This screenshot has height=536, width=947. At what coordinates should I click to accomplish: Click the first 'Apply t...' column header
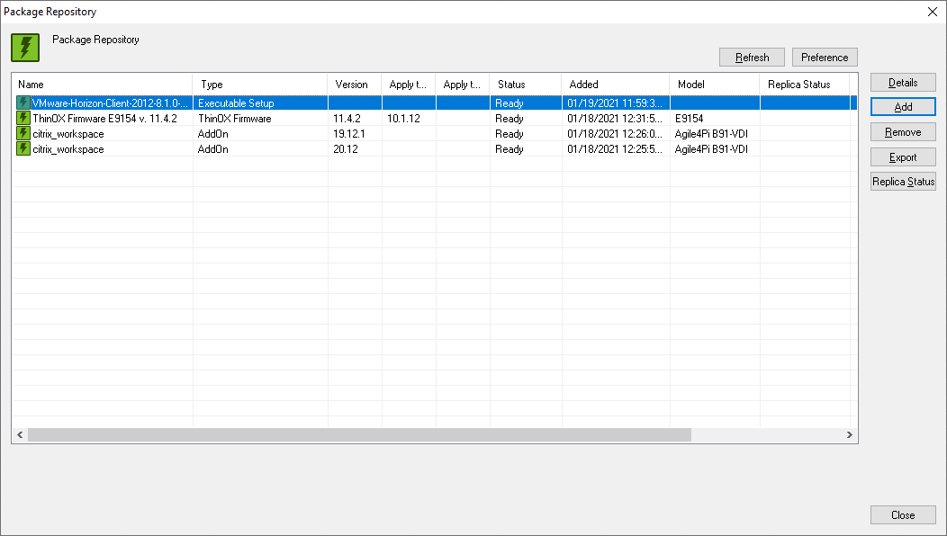[x=409, y=85]
